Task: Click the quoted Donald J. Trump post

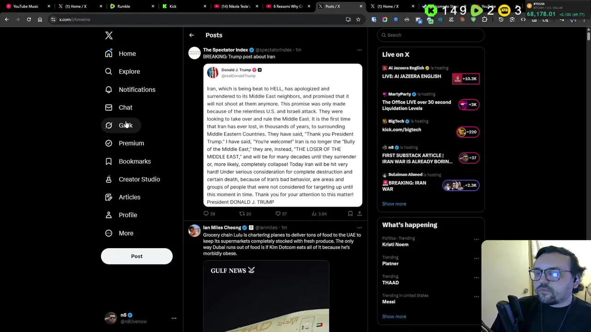Action: [283, 135]
